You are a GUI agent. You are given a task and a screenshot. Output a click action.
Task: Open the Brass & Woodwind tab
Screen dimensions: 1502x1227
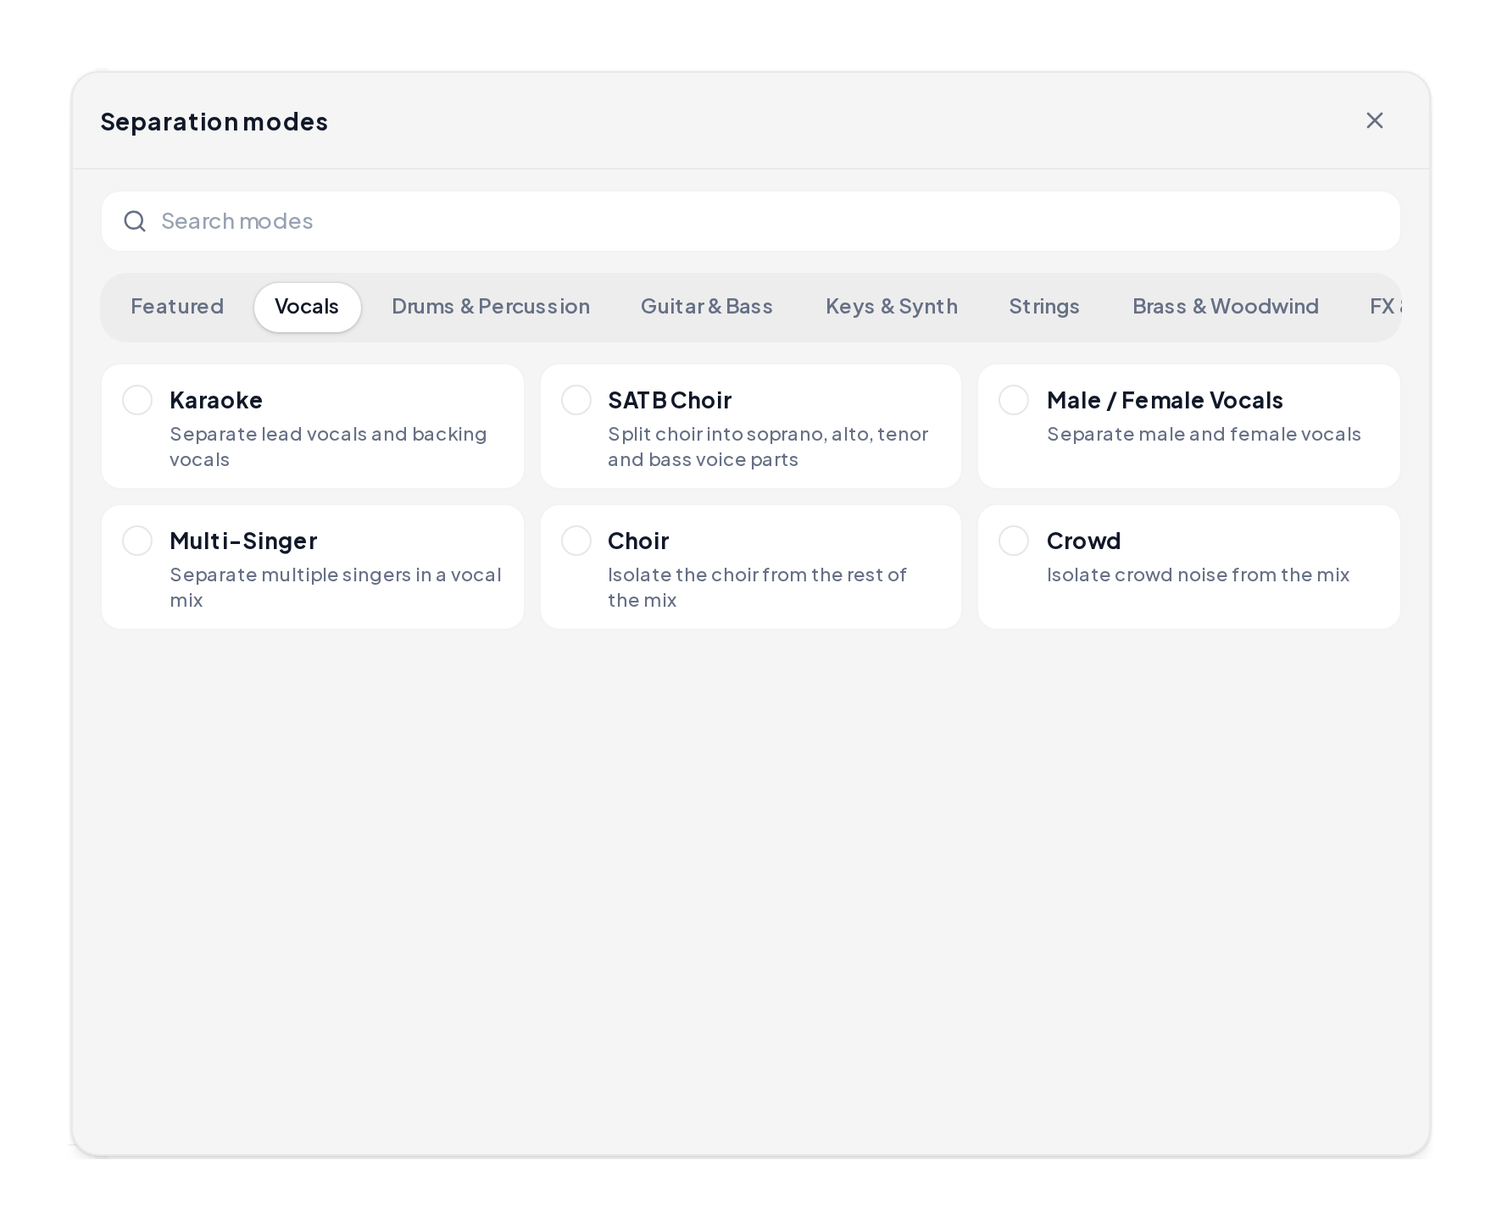click(x=1226, y=307)
